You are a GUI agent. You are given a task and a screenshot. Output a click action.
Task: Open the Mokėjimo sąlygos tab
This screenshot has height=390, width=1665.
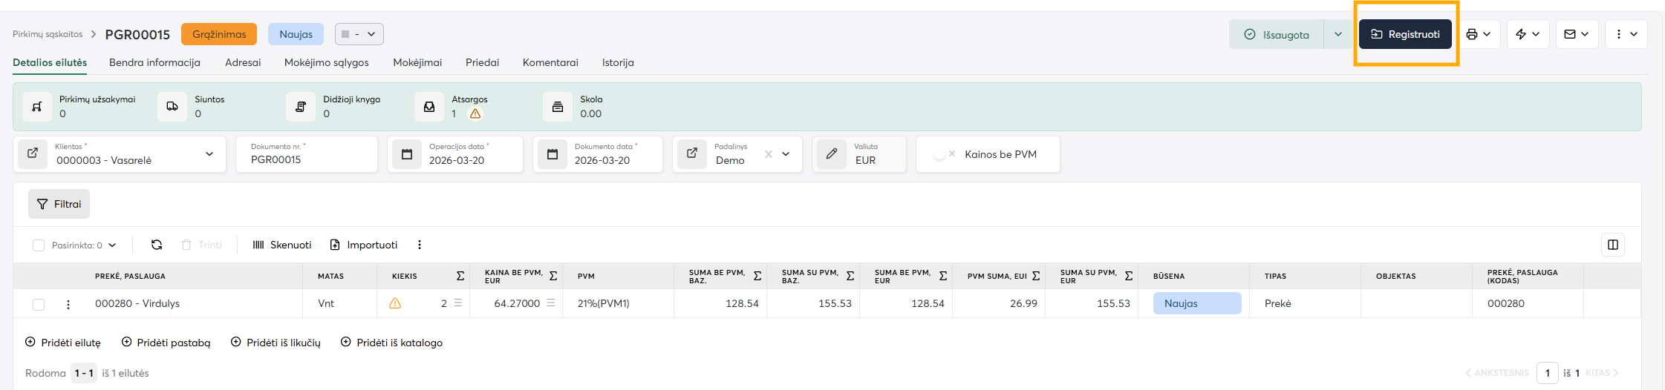326,62
